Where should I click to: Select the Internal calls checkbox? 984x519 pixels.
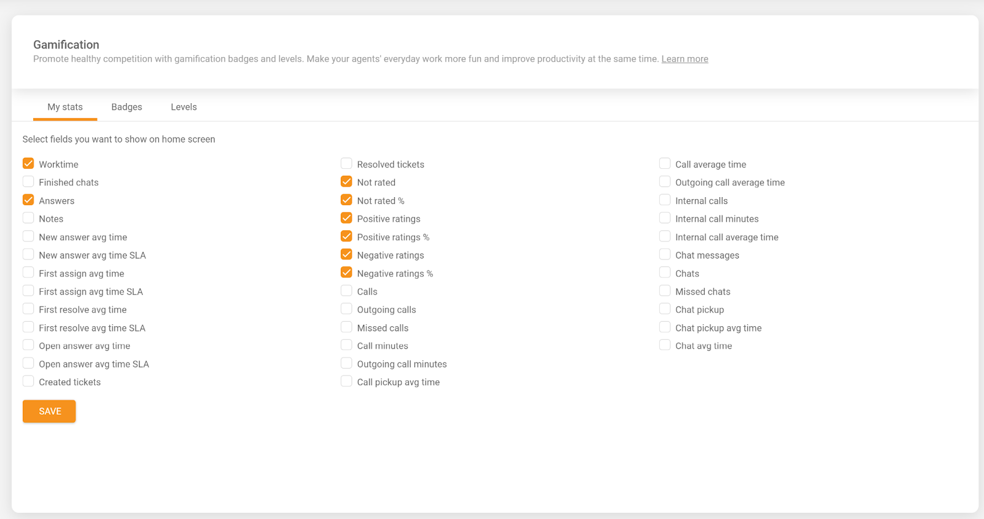coord(665,200)
